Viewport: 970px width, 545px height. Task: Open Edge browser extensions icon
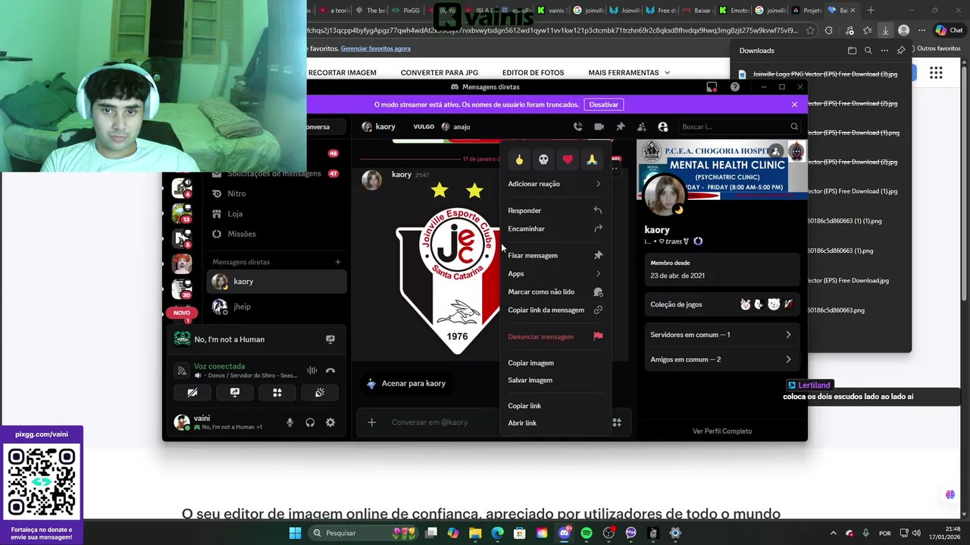pyautogui.click(x=828, y=30)
